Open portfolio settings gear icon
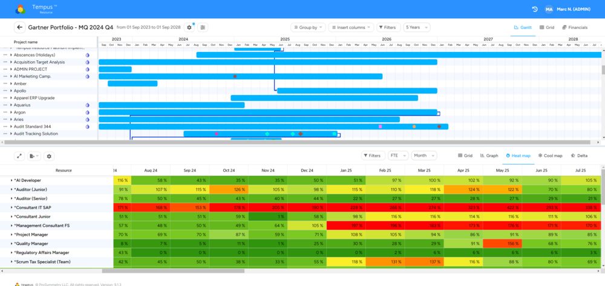 pos(189,27)
